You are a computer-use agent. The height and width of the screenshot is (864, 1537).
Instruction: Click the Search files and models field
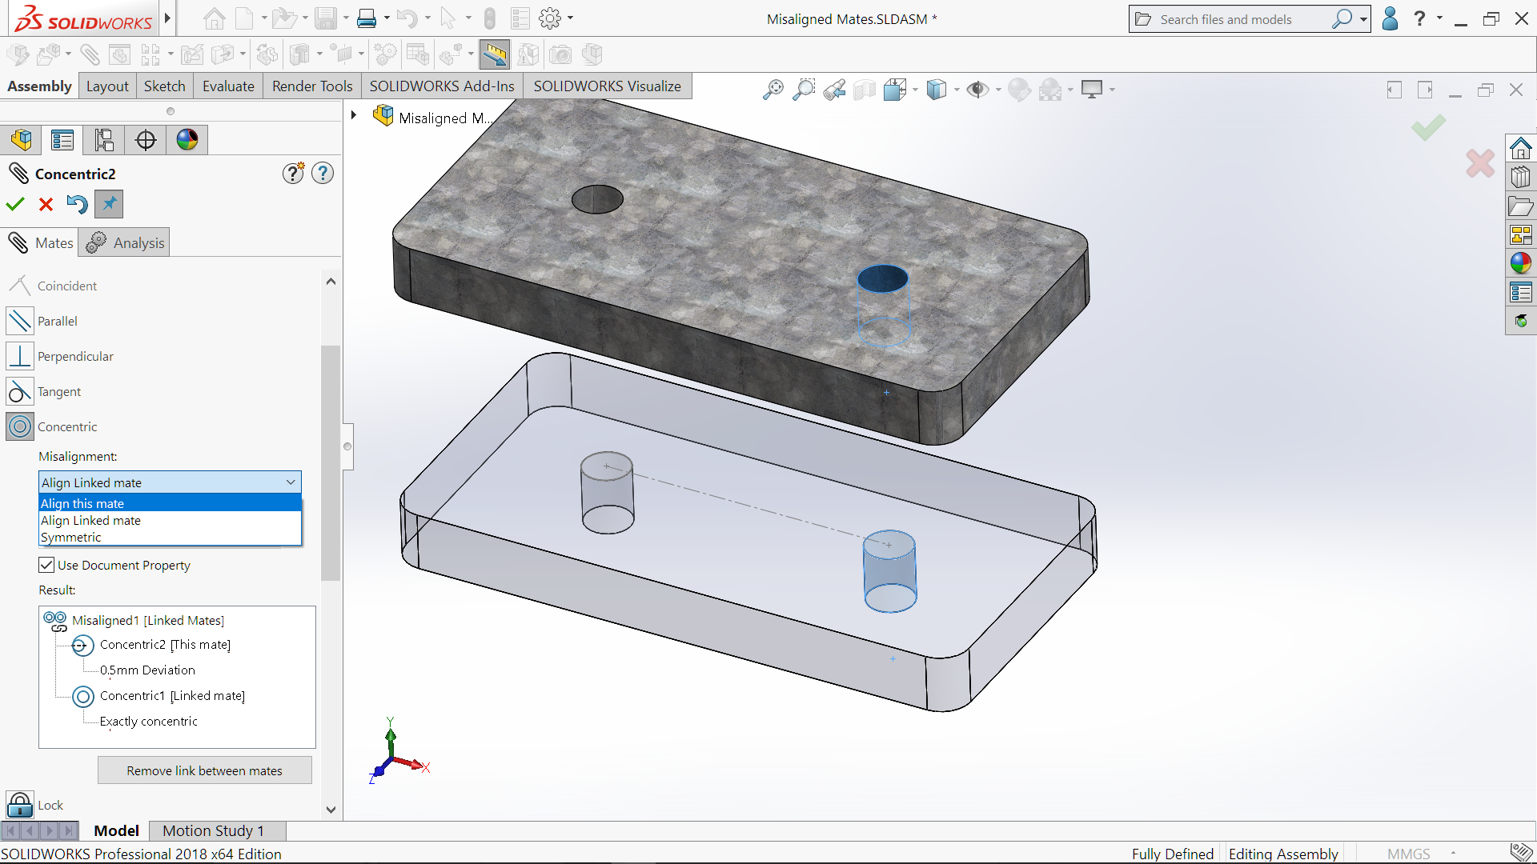(x=1237, y=19)
